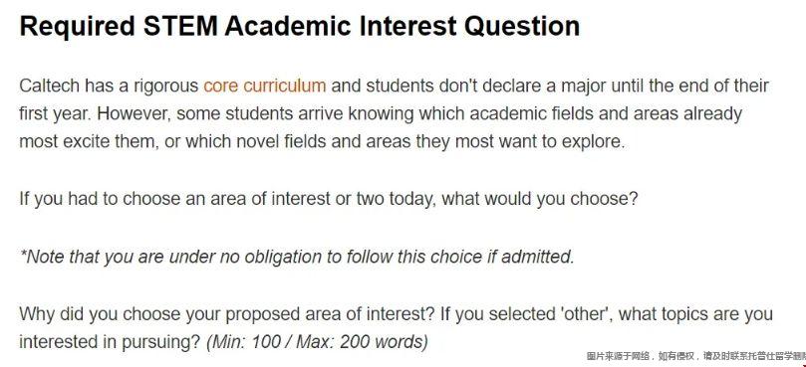Click the word Caltech in the paragraph
806x367 pixels.
[49, 86]
